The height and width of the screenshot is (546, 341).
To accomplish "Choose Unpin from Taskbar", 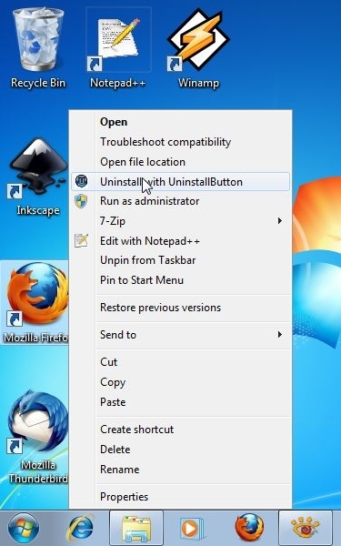I will [181, 260].
